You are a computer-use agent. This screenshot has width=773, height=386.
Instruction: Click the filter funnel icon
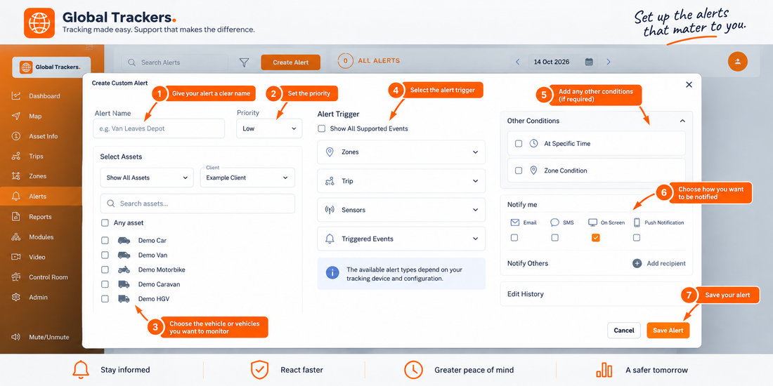pyautogui.click(x=244, y=62)
